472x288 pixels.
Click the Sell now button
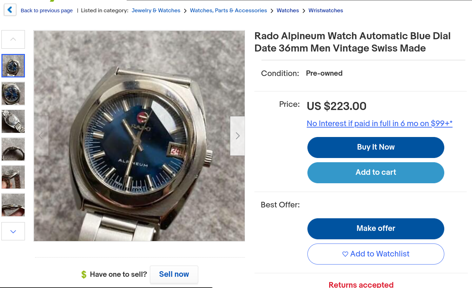click(174, 274)
